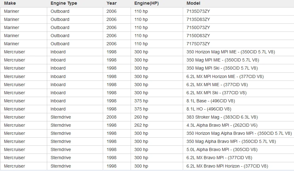Click the 383 Stroker Mag model cell
The height and width of the screenshot is (171, 294).
222,117
